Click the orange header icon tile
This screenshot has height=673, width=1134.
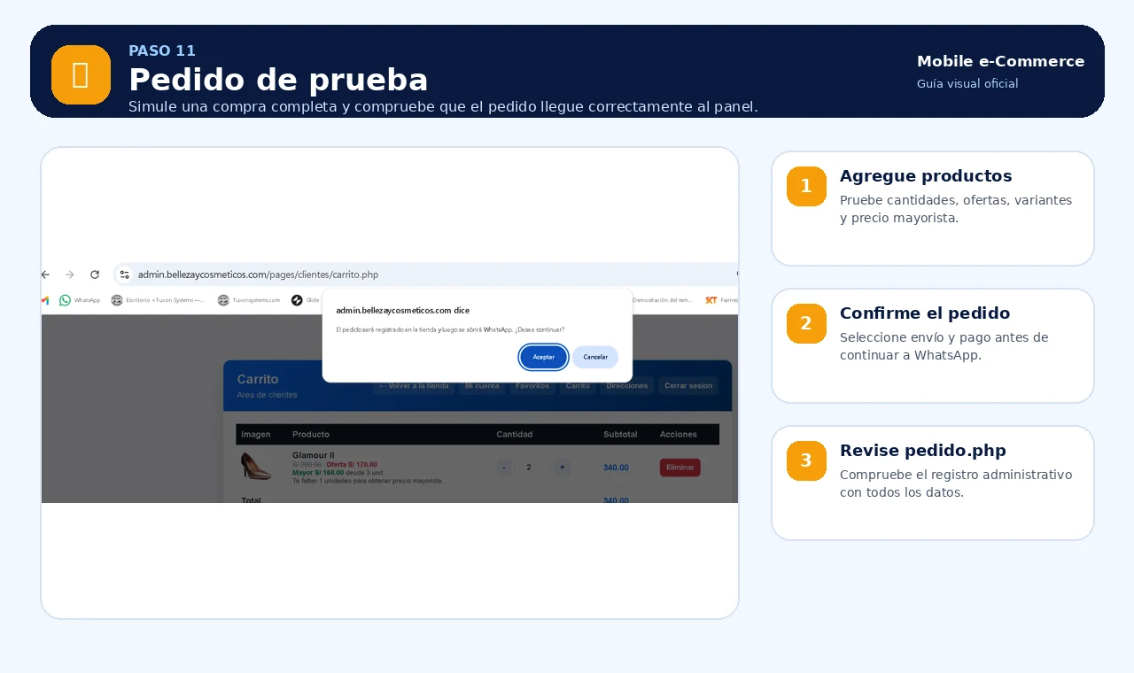click(x=81, y=74)
